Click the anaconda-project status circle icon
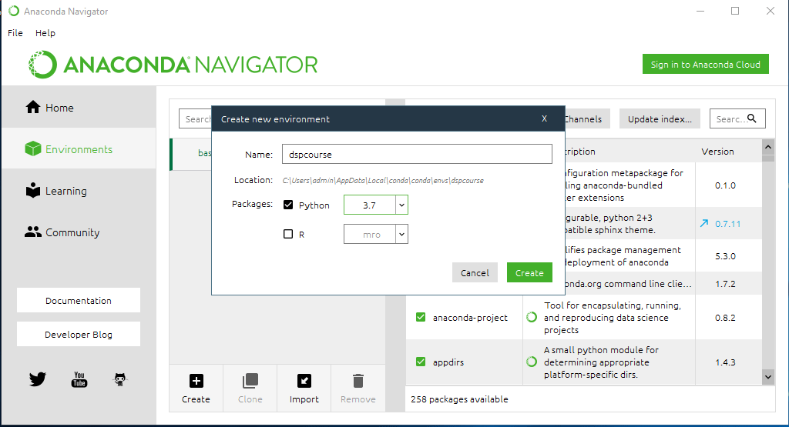The height and width of the screenshot is (427, 789). tap(532, 317)
